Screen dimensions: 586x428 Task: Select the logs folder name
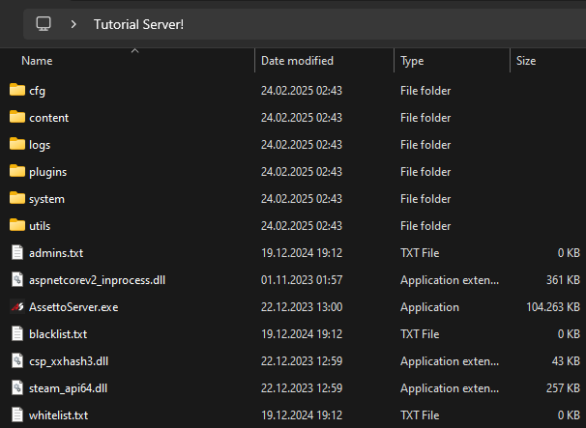coord(40,145)
